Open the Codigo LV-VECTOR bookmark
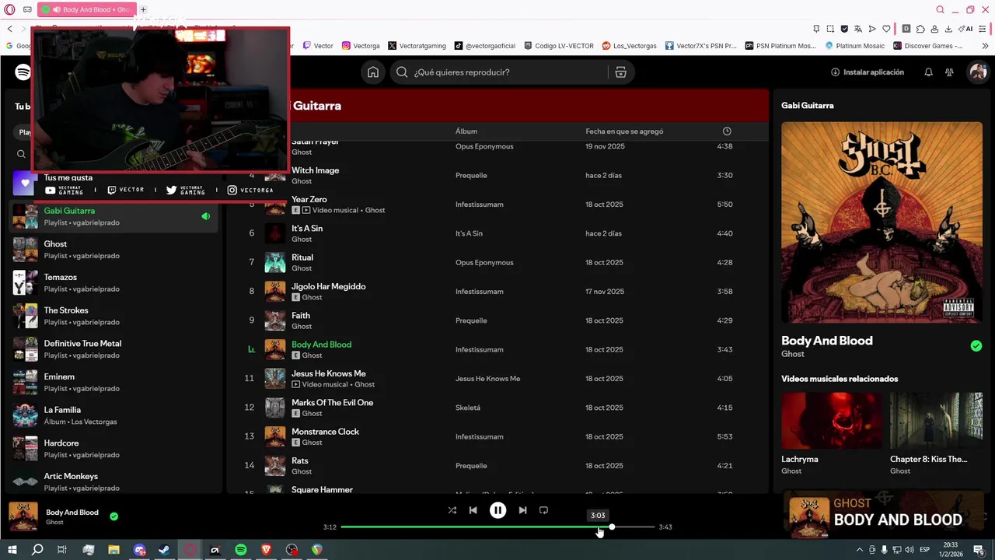Viewport: 995px width, 560px height. tap(559, 46)
